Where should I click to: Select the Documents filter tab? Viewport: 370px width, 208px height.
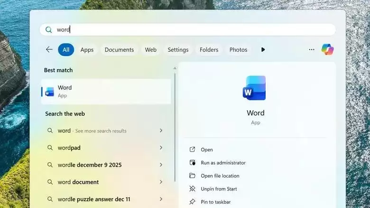[x=119, y=50]
